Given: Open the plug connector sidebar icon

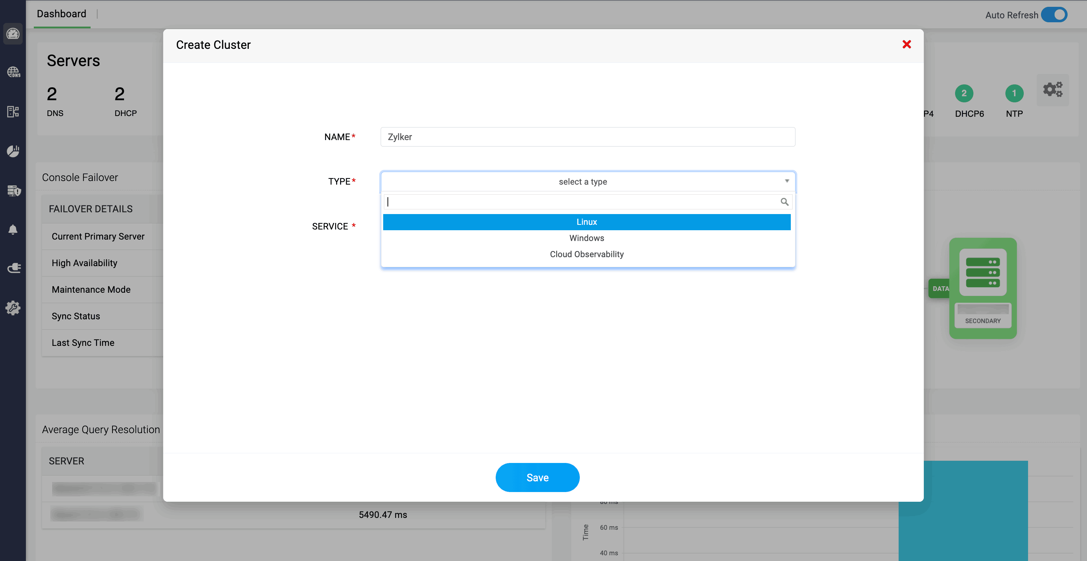Looking at the screenshot, I should (13, 268).
